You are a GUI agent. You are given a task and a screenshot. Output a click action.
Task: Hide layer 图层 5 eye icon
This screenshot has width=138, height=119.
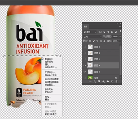tap(84, 72)
